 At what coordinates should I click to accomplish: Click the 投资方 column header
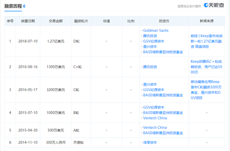[x=164, y=21]
